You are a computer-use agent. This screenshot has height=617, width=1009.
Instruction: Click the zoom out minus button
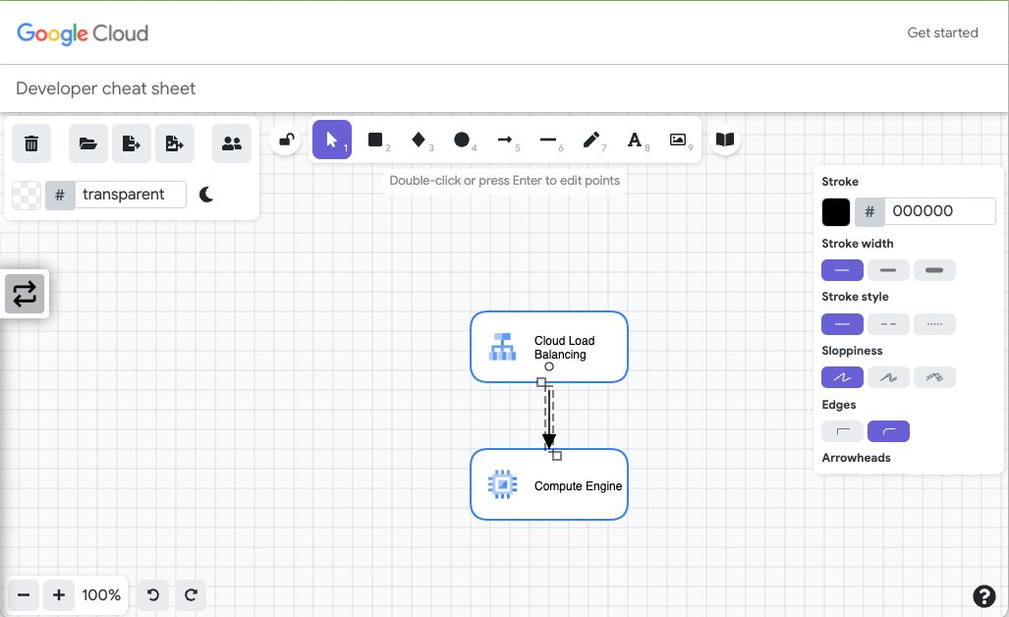[x=24, y=595]
